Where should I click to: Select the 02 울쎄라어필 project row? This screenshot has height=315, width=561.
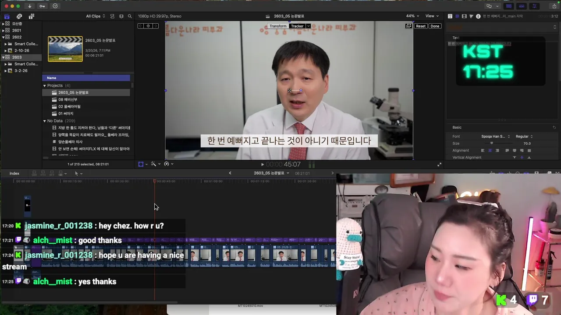click(x=86, y=106)
